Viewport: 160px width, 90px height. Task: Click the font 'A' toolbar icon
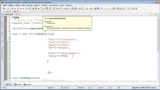click(15, 8)
